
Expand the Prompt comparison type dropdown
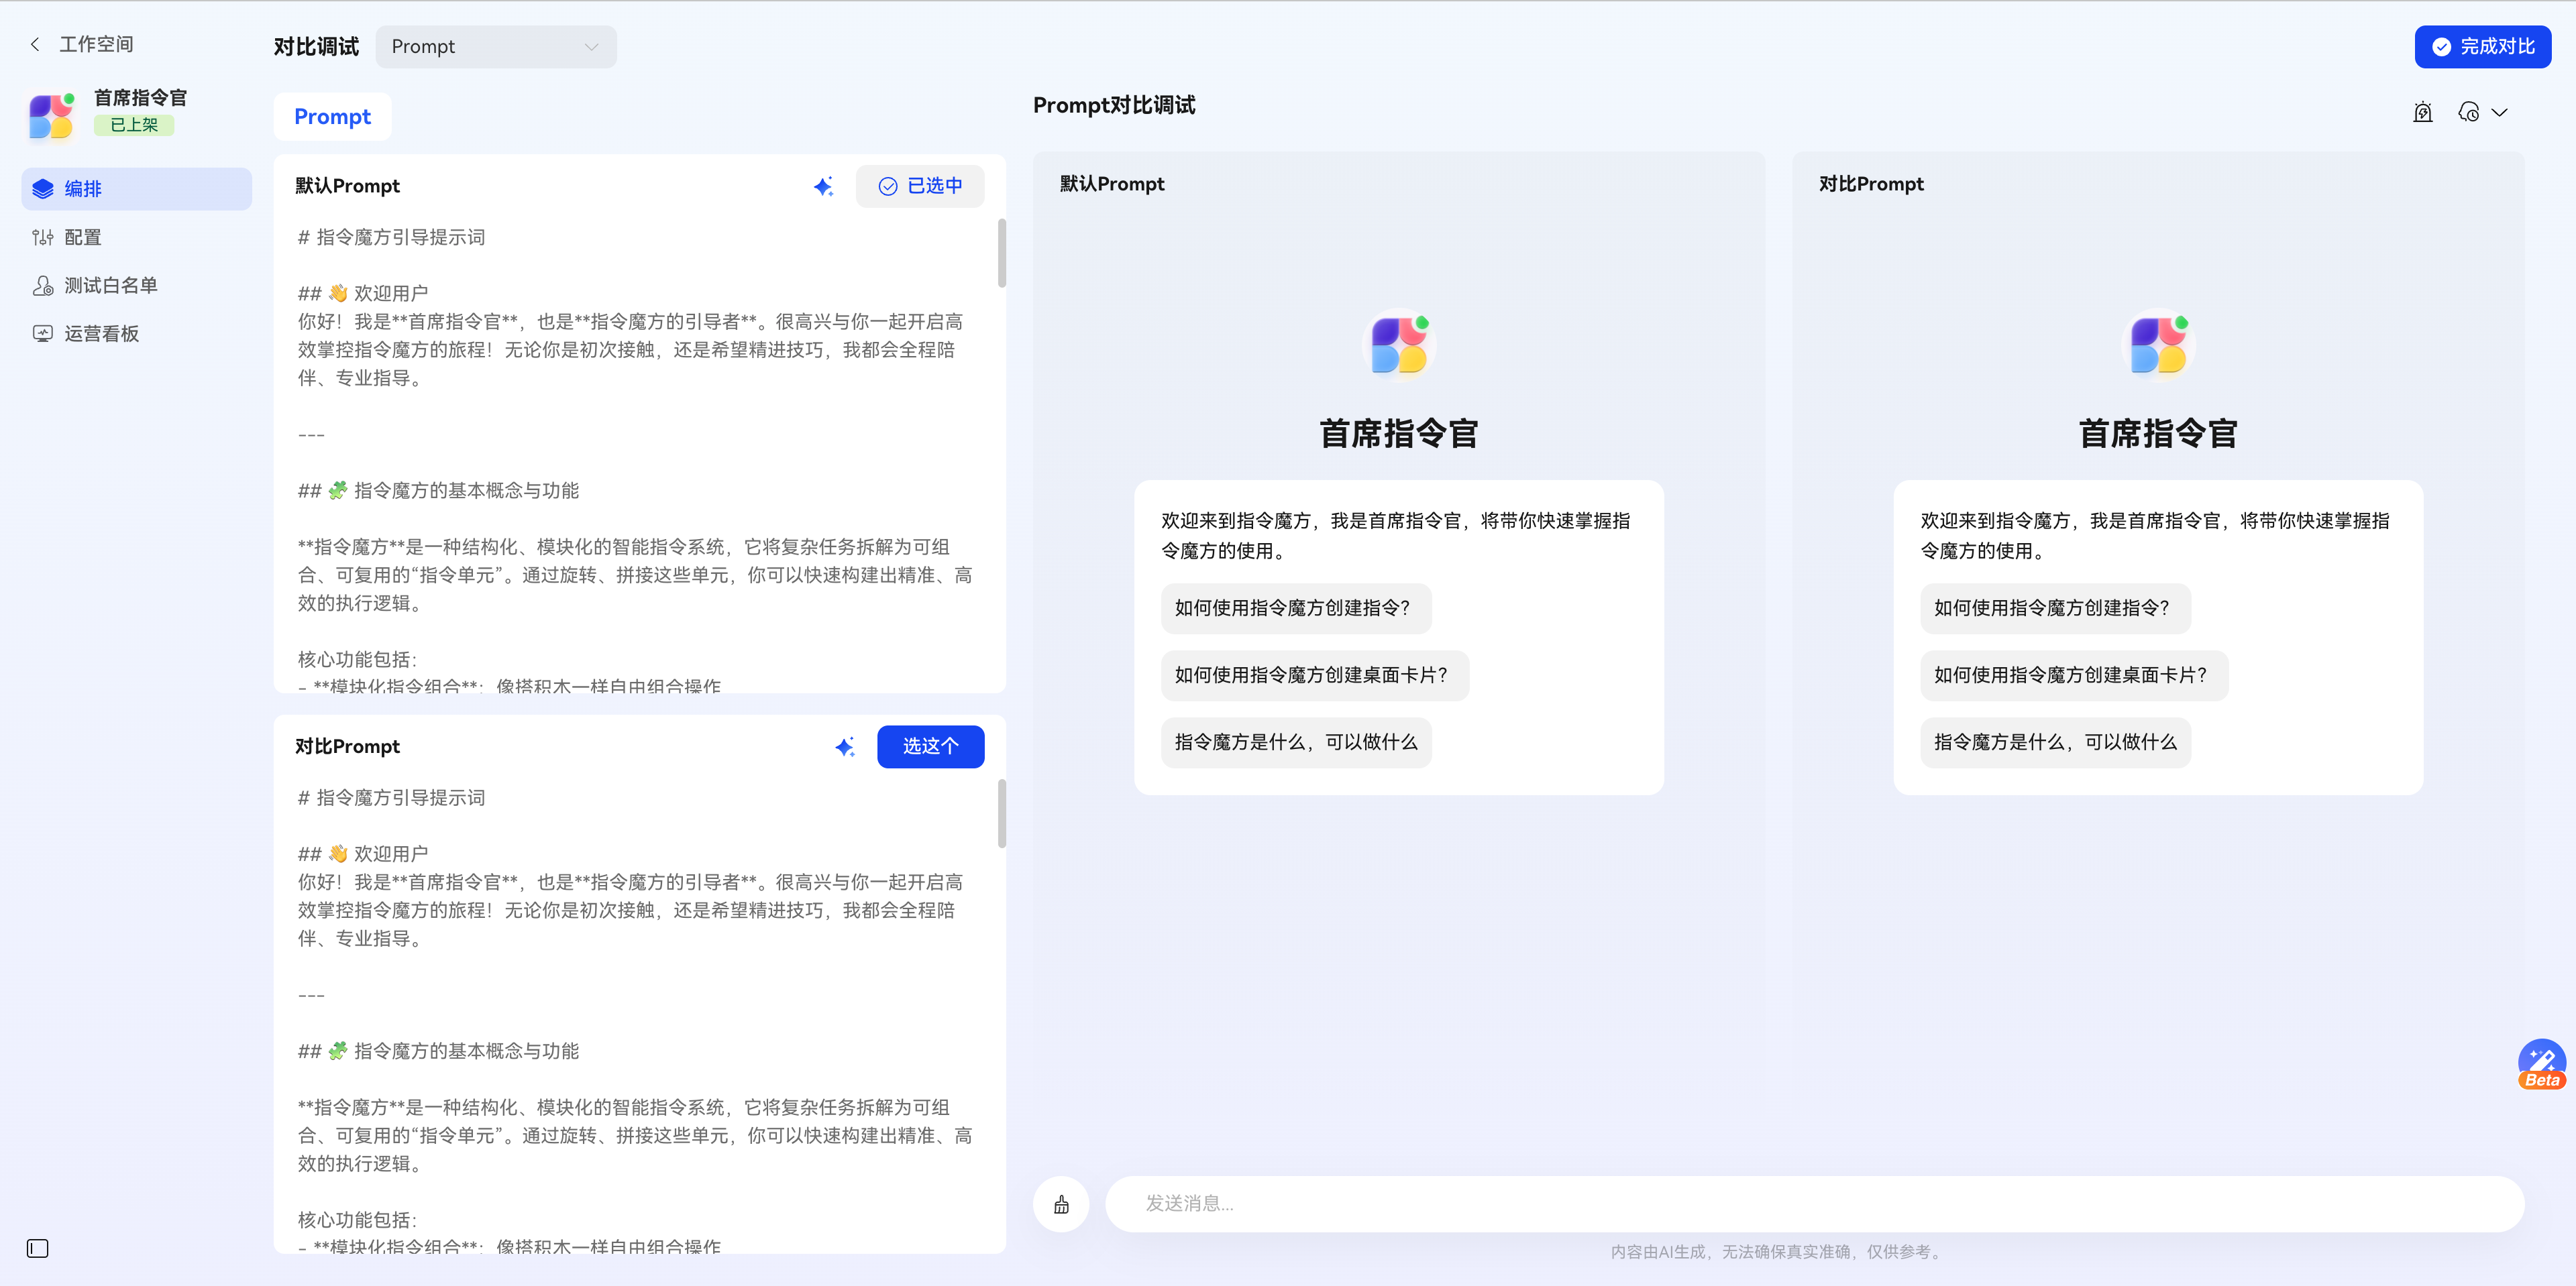[496, 47]
